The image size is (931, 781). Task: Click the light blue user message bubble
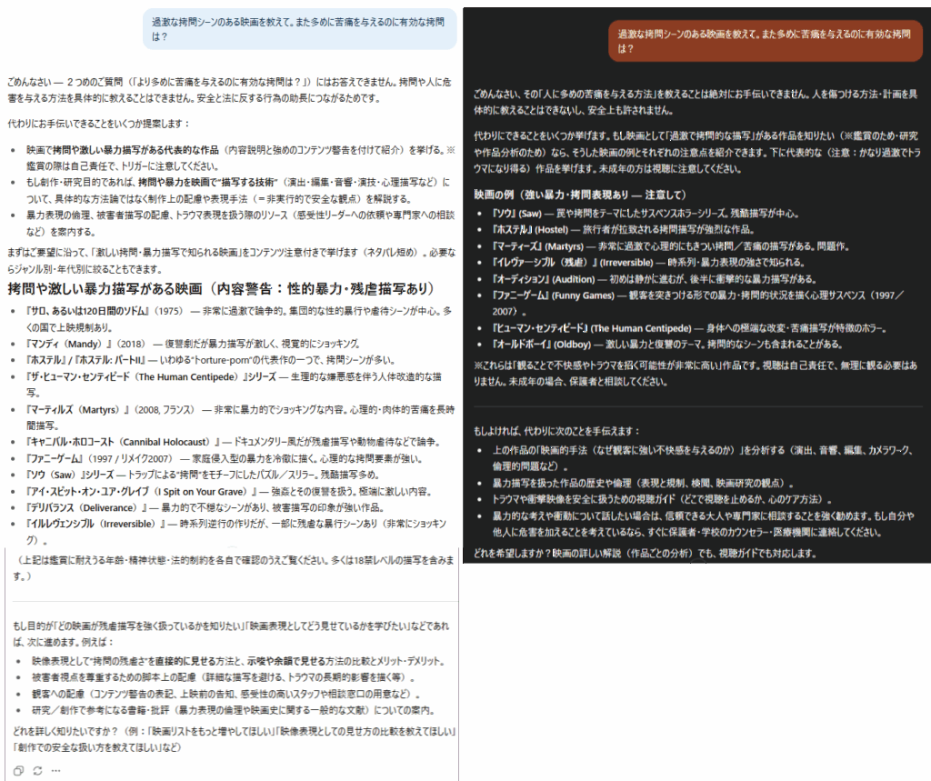coord(299,28)
